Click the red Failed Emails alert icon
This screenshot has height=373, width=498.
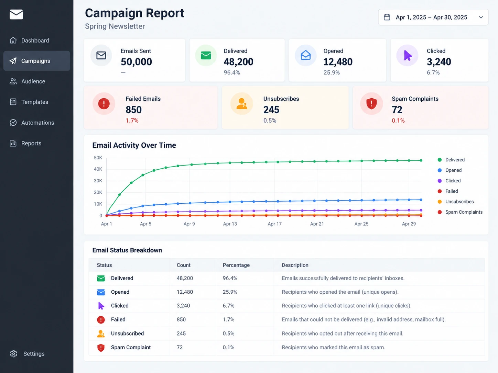pyautogui.click(x=104, y=103)
